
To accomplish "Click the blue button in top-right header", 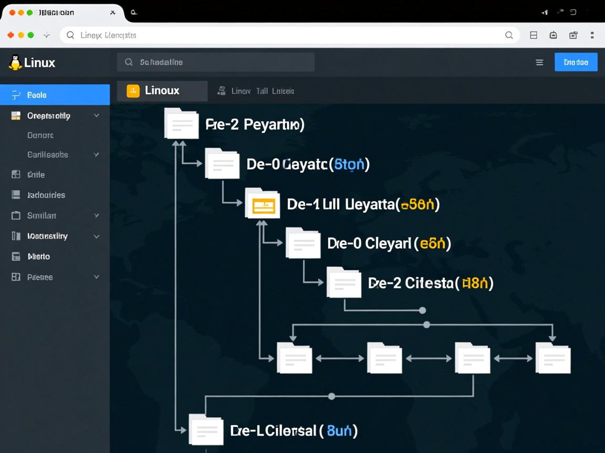I will [576, 62].
